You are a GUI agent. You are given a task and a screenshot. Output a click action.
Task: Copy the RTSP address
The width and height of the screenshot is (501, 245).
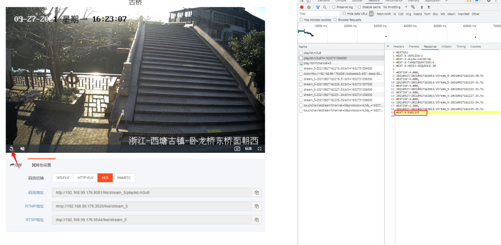coord(256,220)
